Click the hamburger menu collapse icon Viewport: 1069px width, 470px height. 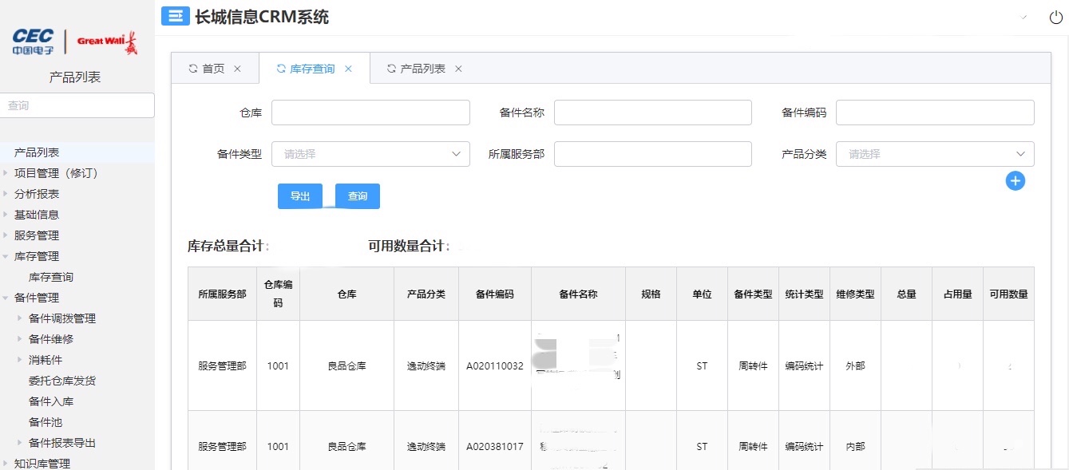(x=176, y=16)
